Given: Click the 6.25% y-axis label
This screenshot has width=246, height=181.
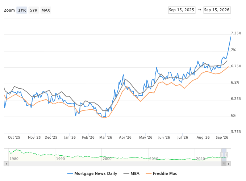Looking at the screenshot, I should pyautogui.click(x=236, y=99).
